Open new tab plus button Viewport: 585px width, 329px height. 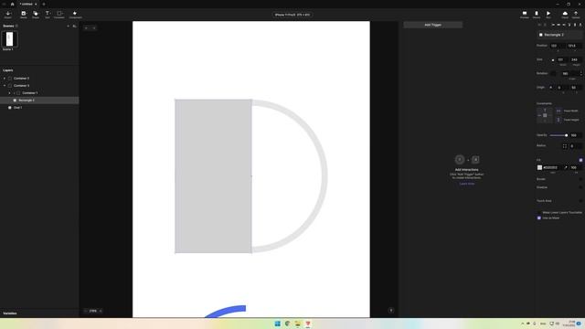[x=44, y=4]
